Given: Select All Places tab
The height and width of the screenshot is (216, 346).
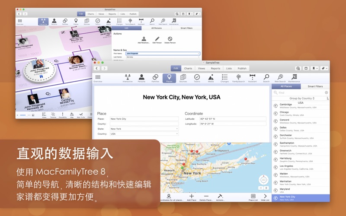Looking at the screenshot, I should pos(286,86).
